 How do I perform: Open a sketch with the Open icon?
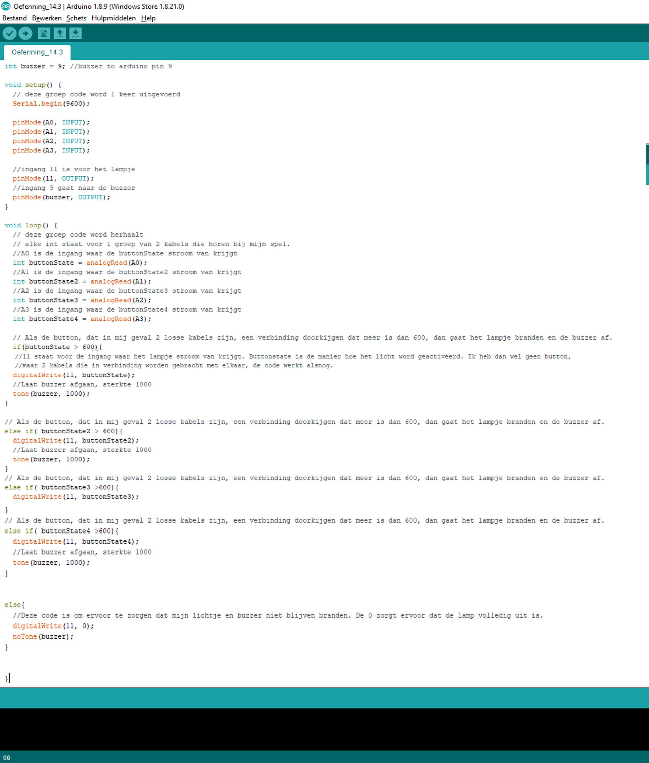pyautogui.click(x=60, y=33)
